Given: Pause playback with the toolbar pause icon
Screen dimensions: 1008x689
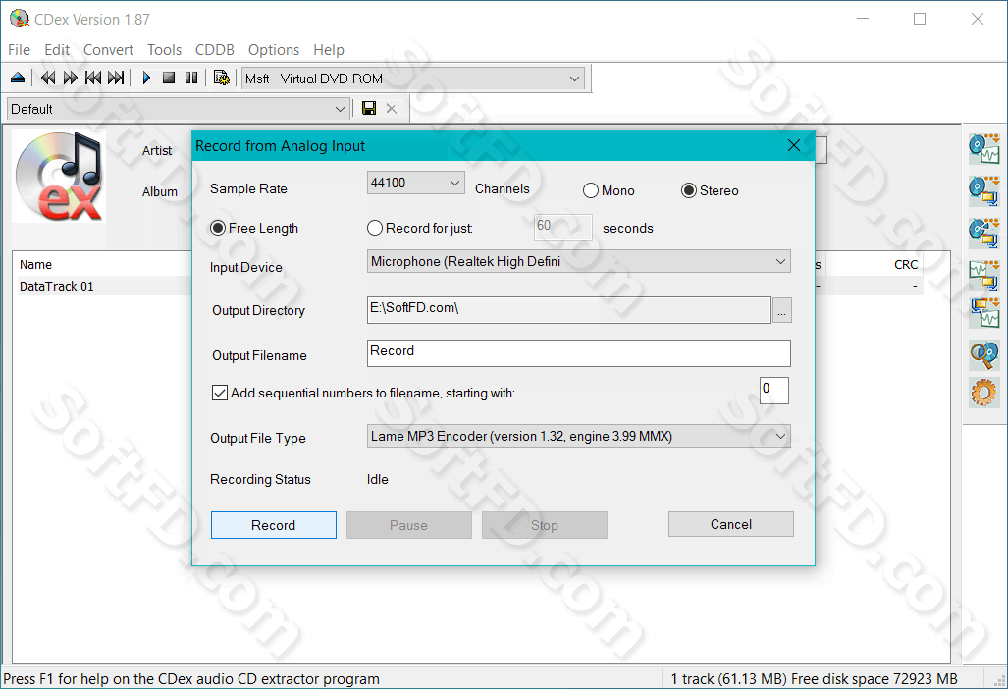Looking at the screenshot, I should click(191, 78).
